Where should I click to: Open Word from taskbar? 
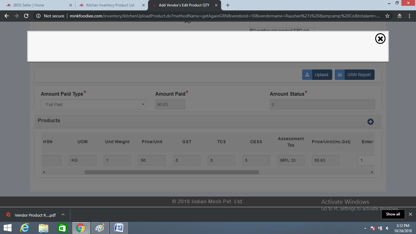coord(119,228)
